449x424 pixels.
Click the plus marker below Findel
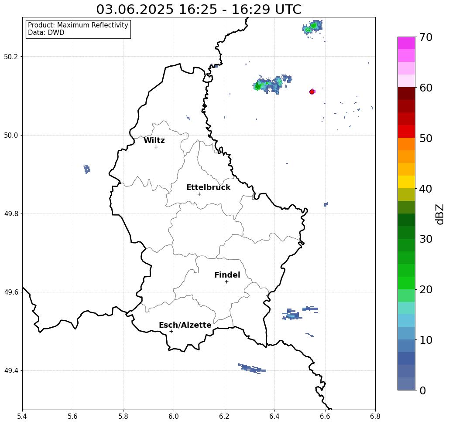[x=226, y=282]
